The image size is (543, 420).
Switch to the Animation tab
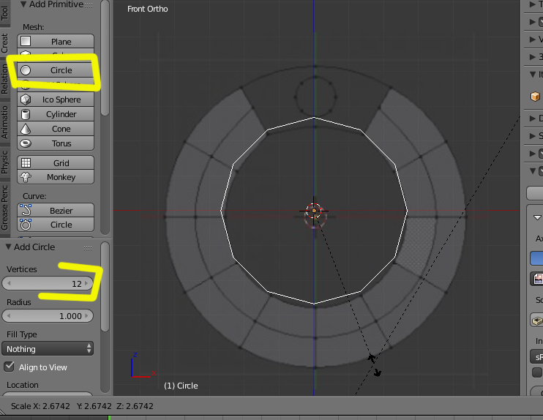(x=4, y=122)
